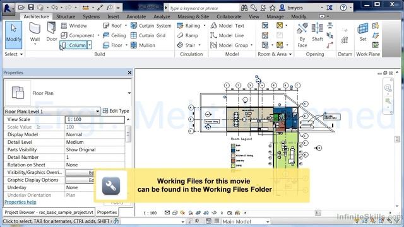Click the Edit Type button
404x227 pixels.
pos(116,111)
